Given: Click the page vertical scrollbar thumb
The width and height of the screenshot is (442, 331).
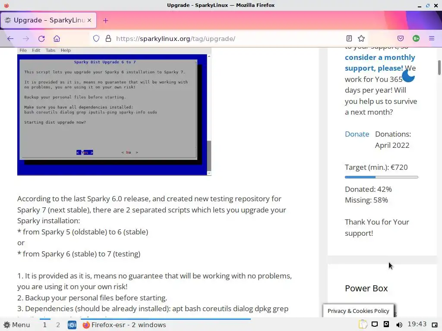Looking at the screenshot, I should (x=439, y=68).
